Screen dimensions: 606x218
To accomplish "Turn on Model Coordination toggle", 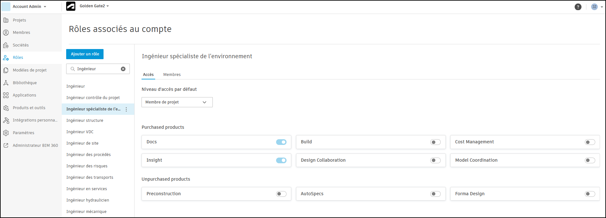I will pyautogui.click(x=590, y=160).
